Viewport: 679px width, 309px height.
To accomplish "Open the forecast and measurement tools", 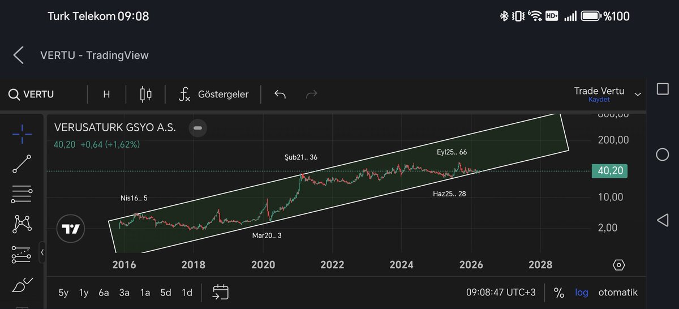I will tap(22, 255).
